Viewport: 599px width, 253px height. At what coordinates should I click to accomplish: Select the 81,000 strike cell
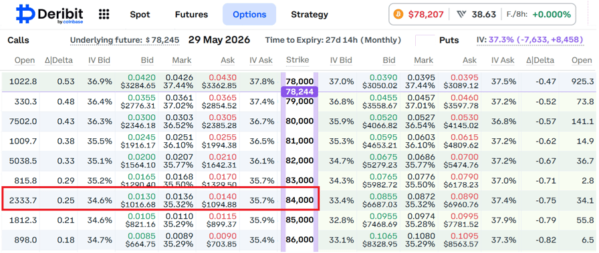[299, 141]
